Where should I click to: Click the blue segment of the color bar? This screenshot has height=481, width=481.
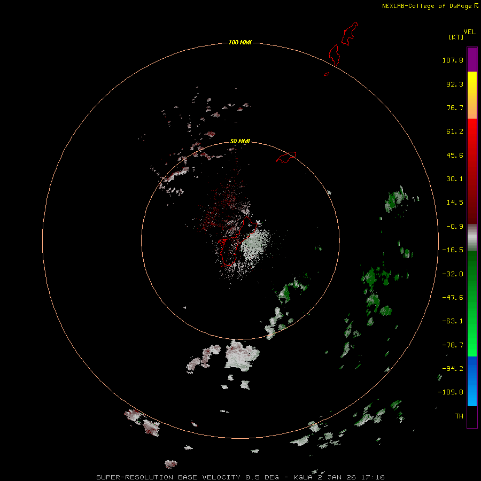[472, 381]
